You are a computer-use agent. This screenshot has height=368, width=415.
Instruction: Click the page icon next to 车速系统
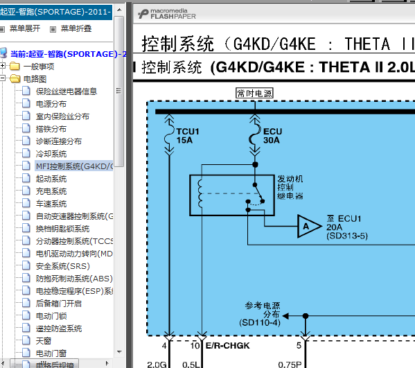26,203
